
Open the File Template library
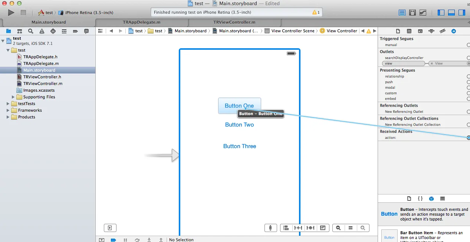pos(409,199)
